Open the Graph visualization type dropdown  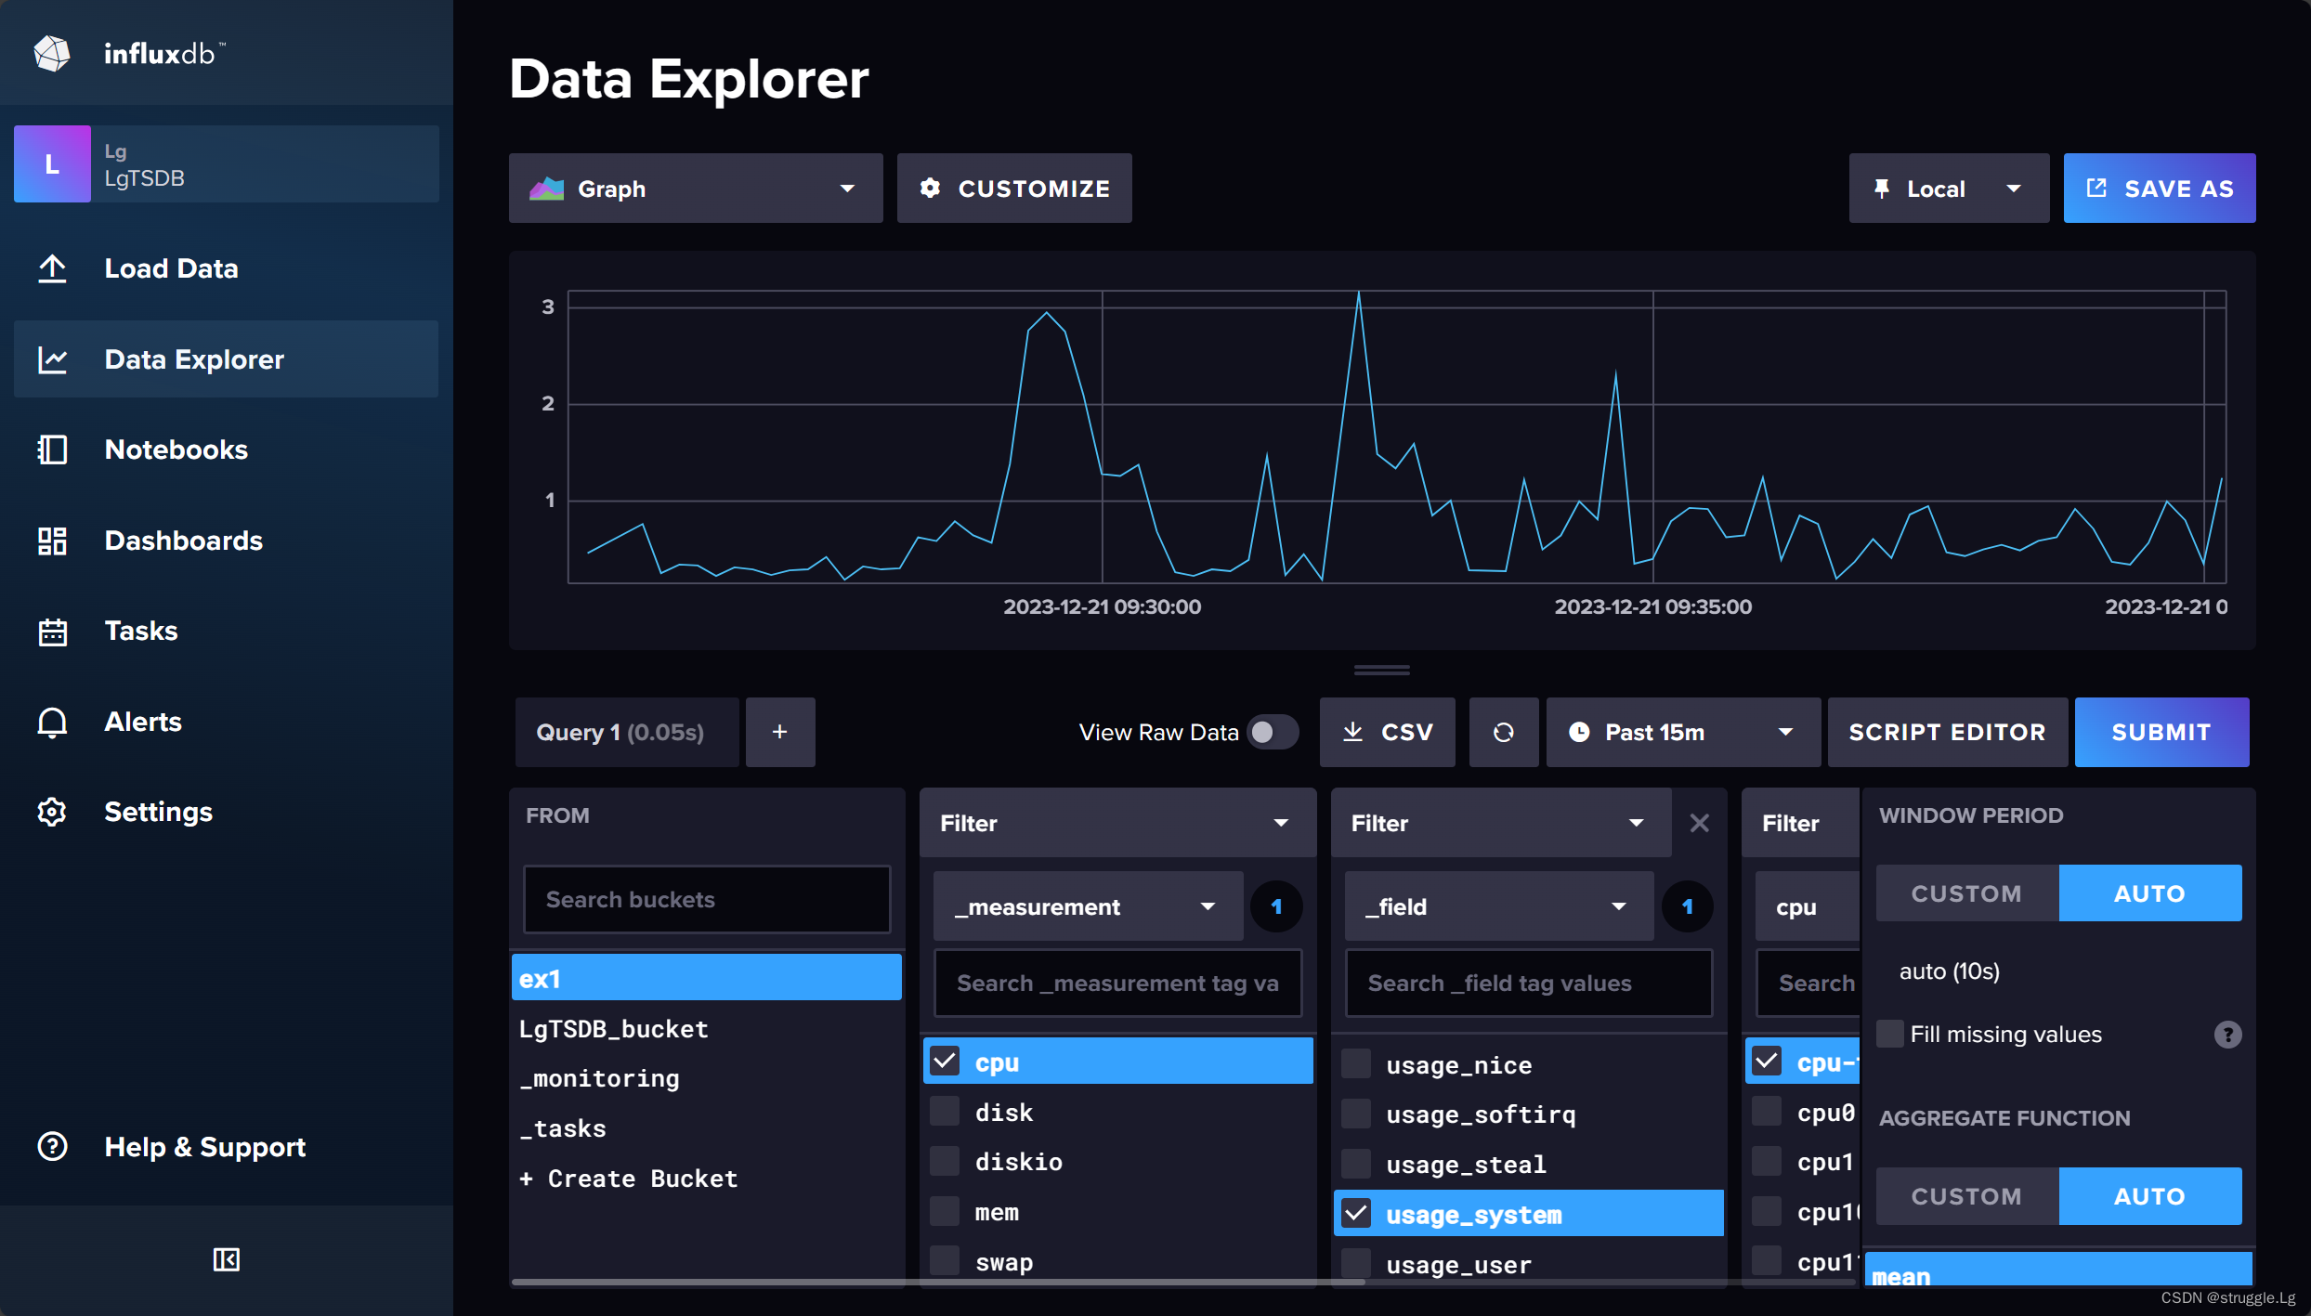point(695,189)
